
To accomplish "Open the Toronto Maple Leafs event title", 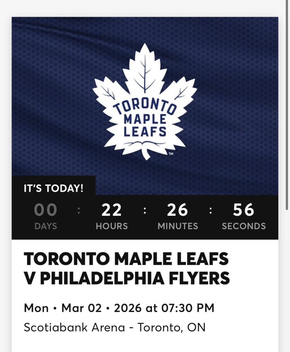I will click(x=126, y=260).
